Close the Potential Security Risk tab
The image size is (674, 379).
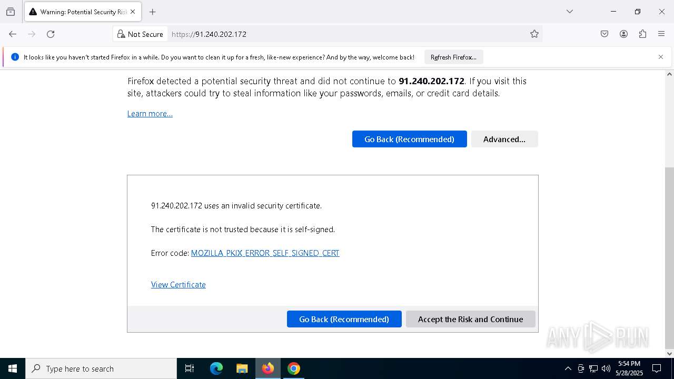click(132, 12)
